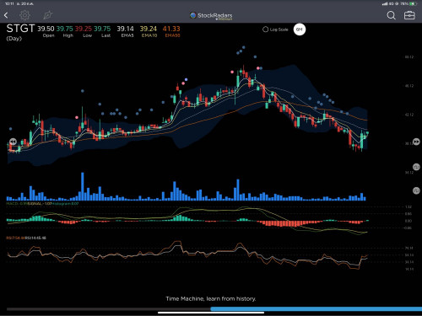Image resolution: width=422 pixels, height=316 pixels.
Task: Tap the compass icon in toolbar
Action: click(x=47, y=15)
